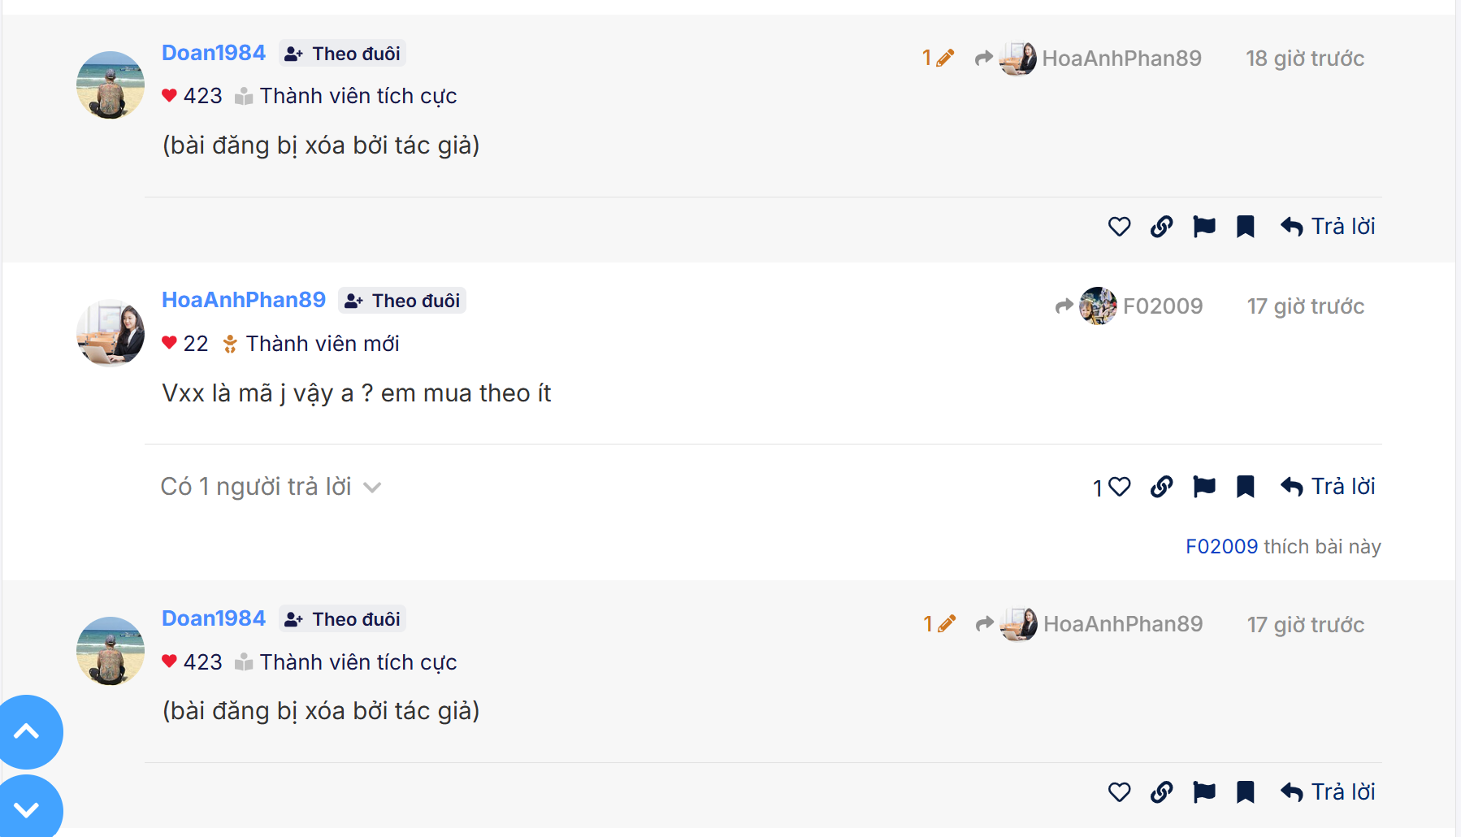Follow HoaAnhPhan89 via Theo đuôi button
Screen dimensions: 1461x837
(402, 301)
